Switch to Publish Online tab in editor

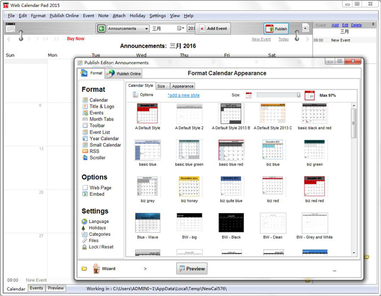[x=124, y=74]
